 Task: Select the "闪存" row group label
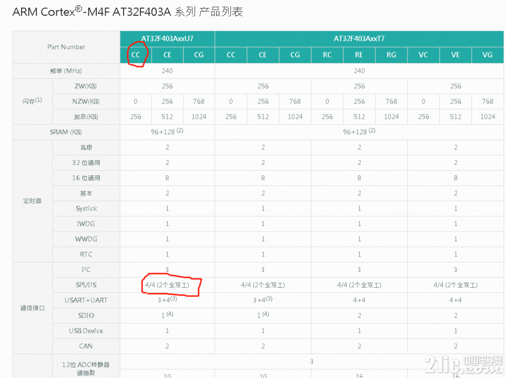[32, 101]
